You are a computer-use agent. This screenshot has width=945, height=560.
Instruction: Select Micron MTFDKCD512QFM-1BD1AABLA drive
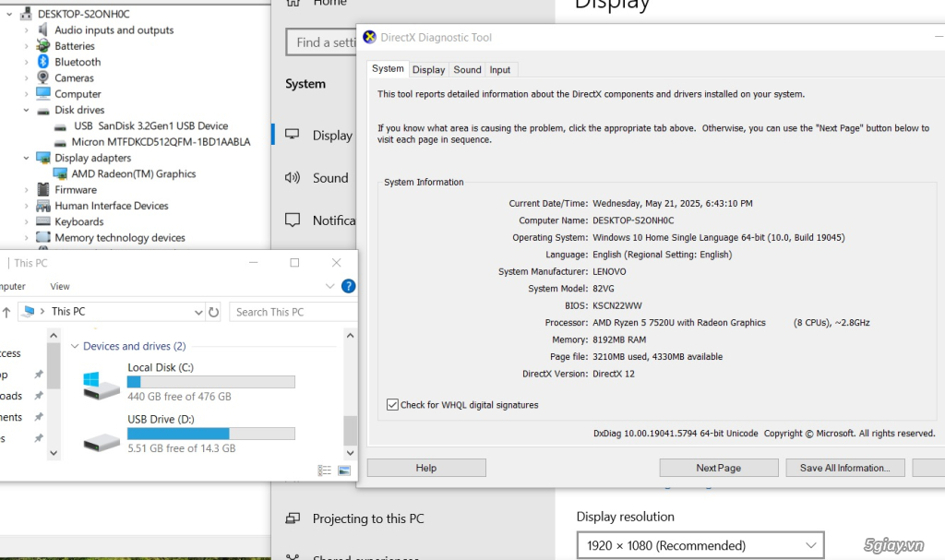[161, 142]
